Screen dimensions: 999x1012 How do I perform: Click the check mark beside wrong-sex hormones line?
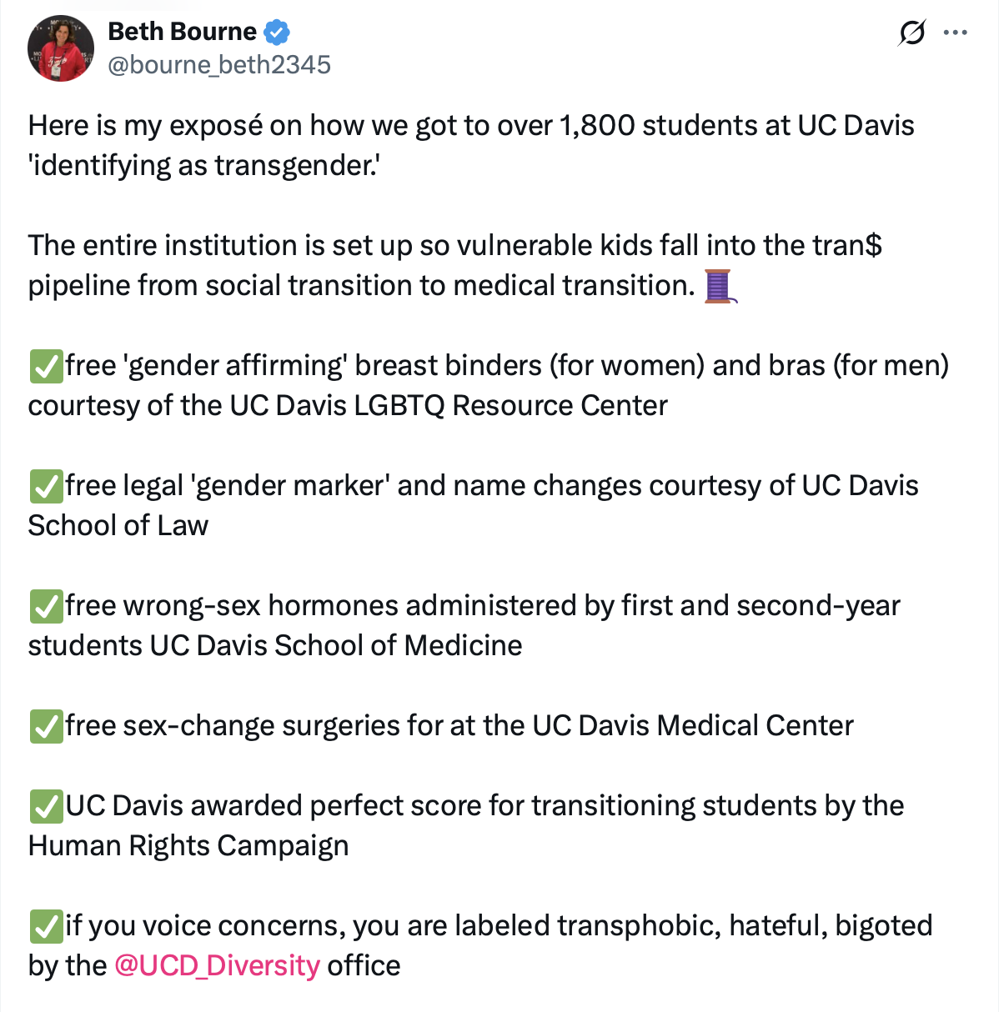[46, 606]
